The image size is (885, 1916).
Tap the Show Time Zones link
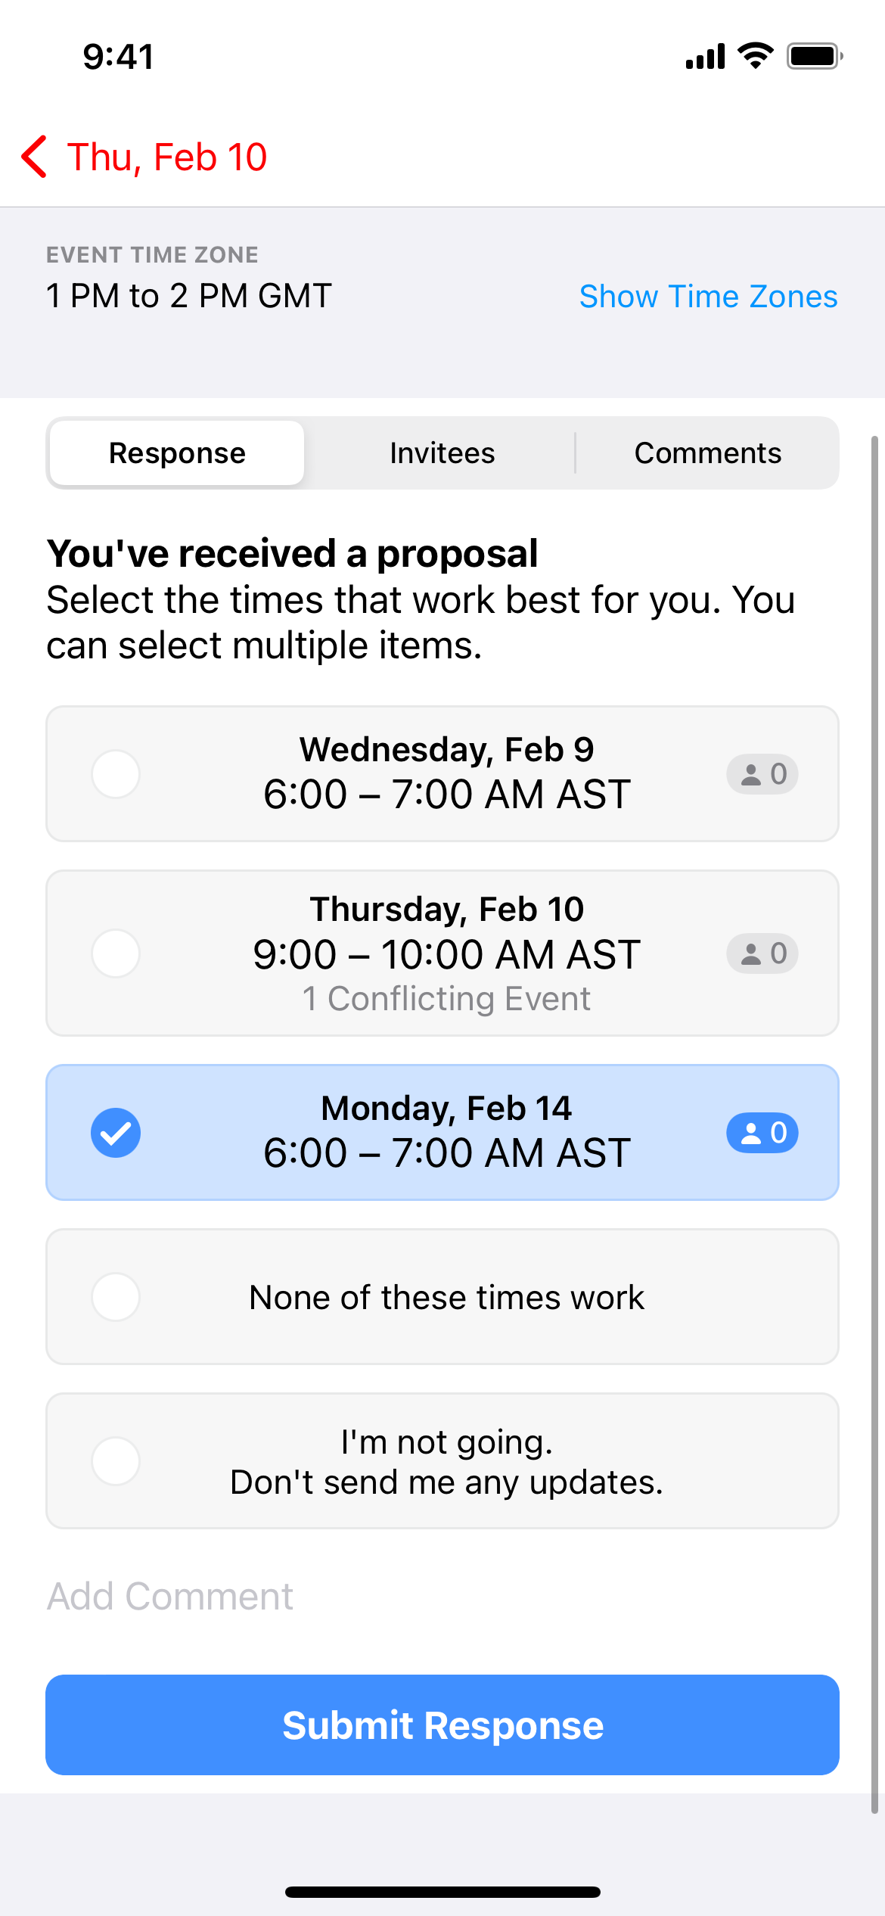pos(708,297)
